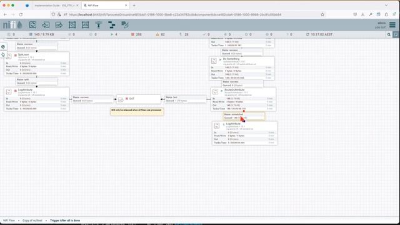Click the success connection leaving the left LogAttribute
Image resolution: width=400 pixels, height=225 pixels.
(x=93, y=99)
